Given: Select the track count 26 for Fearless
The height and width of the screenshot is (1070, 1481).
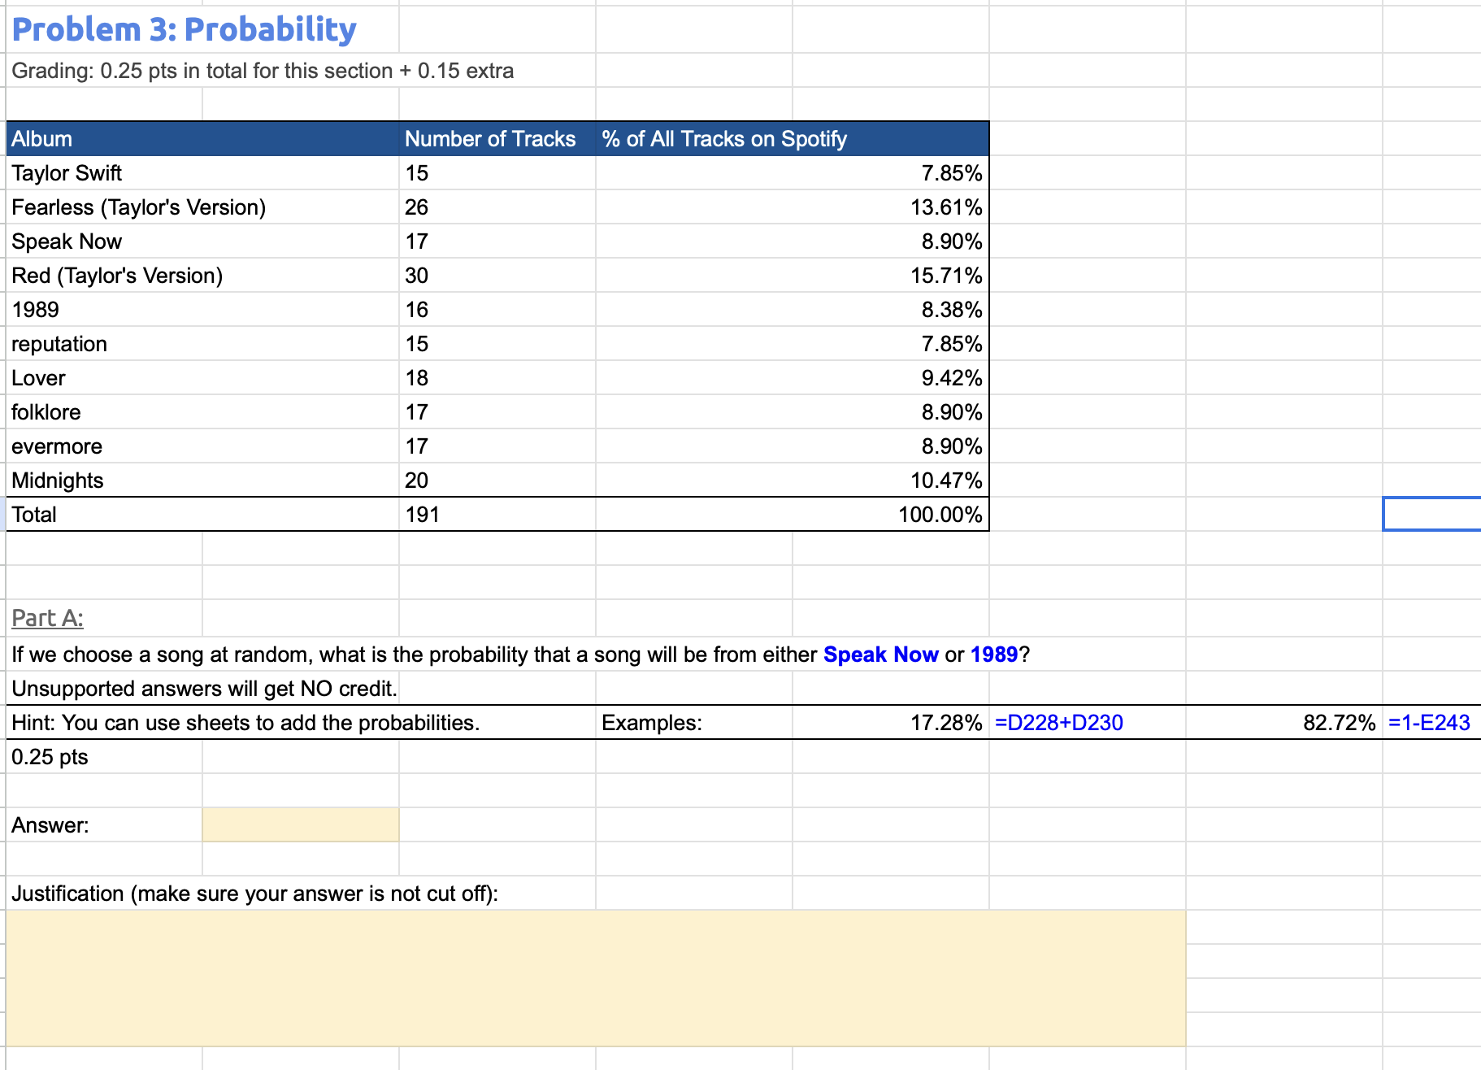Looking at the screenshot, I should tap(497, 207).
